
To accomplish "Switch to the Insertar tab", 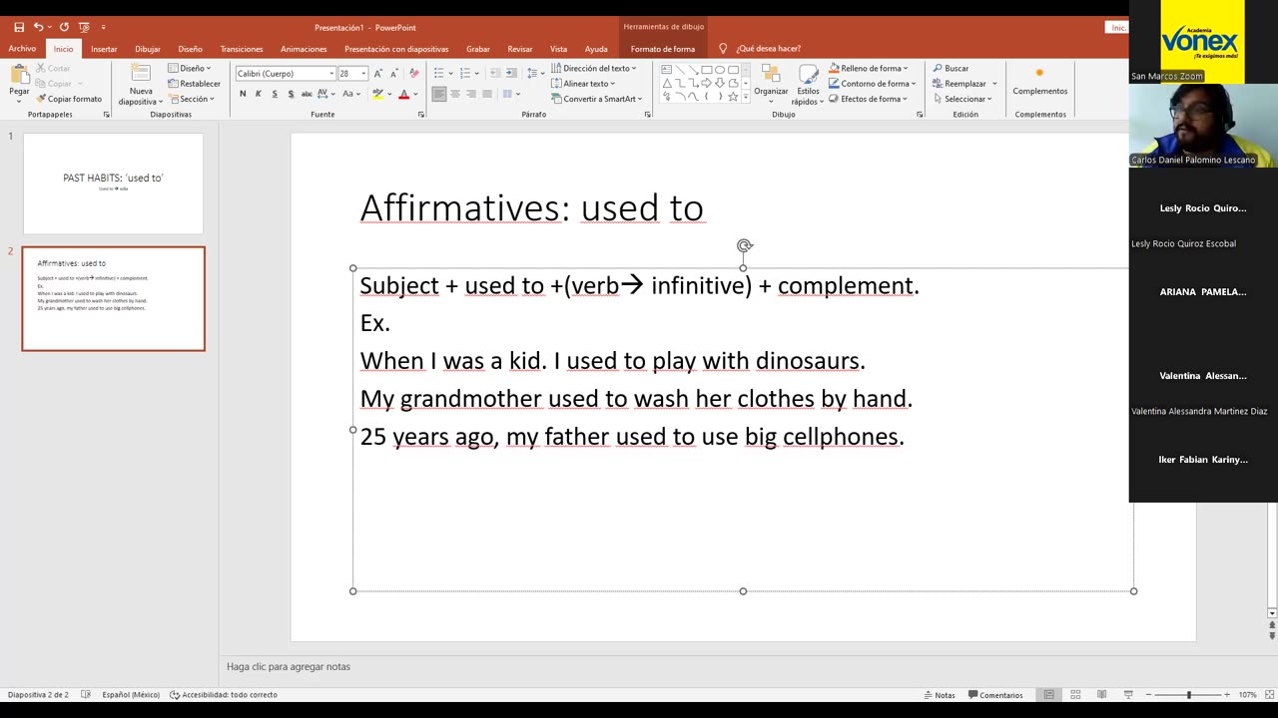I will click(x=104, y=48).
